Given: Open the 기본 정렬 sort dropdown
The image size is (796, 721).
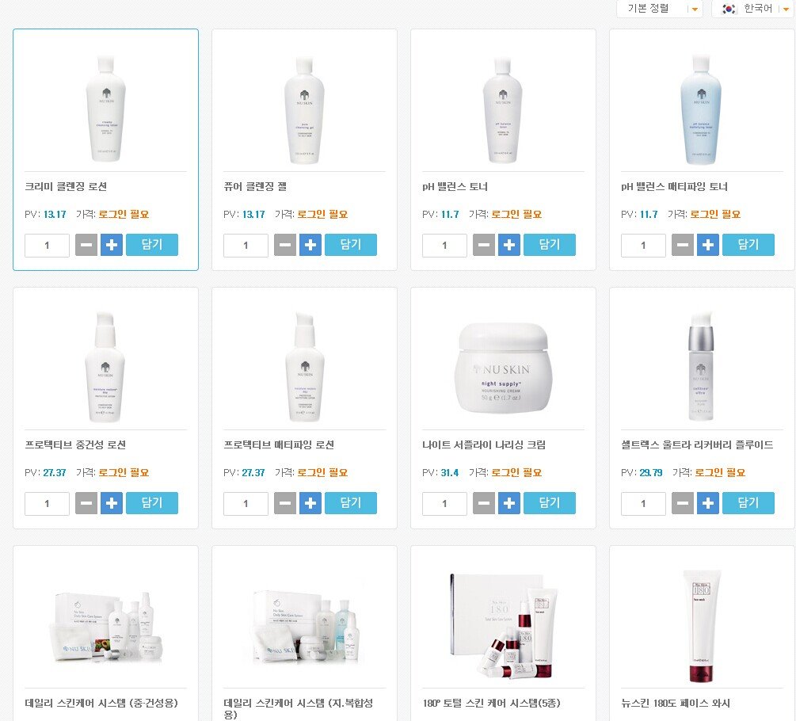Looking at the screenshot, I should (x=660, y=9).
